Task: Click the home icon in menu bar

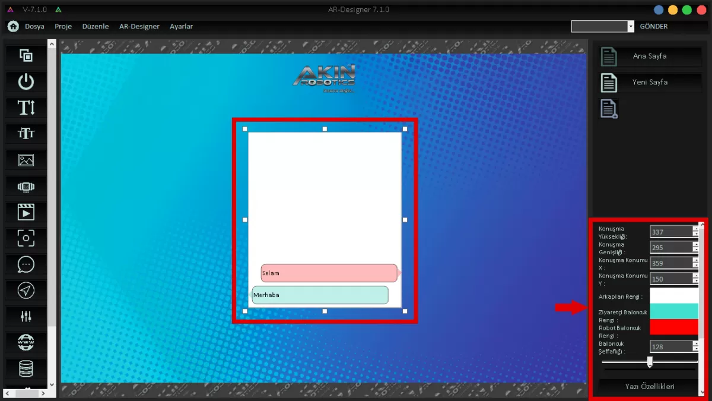Action: [13, 26]
